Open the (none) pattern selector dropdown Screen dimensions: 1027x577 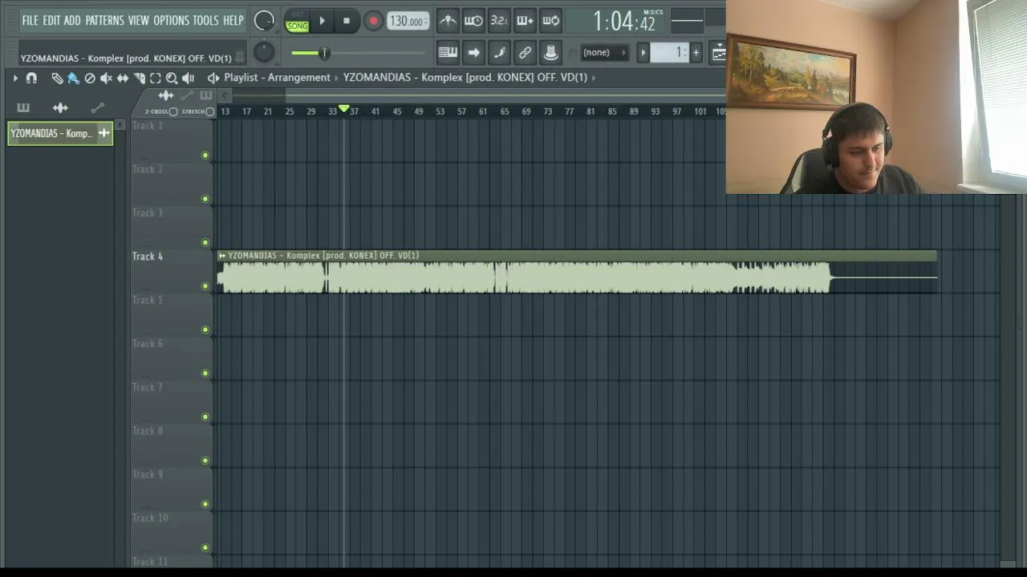(604, 53)
